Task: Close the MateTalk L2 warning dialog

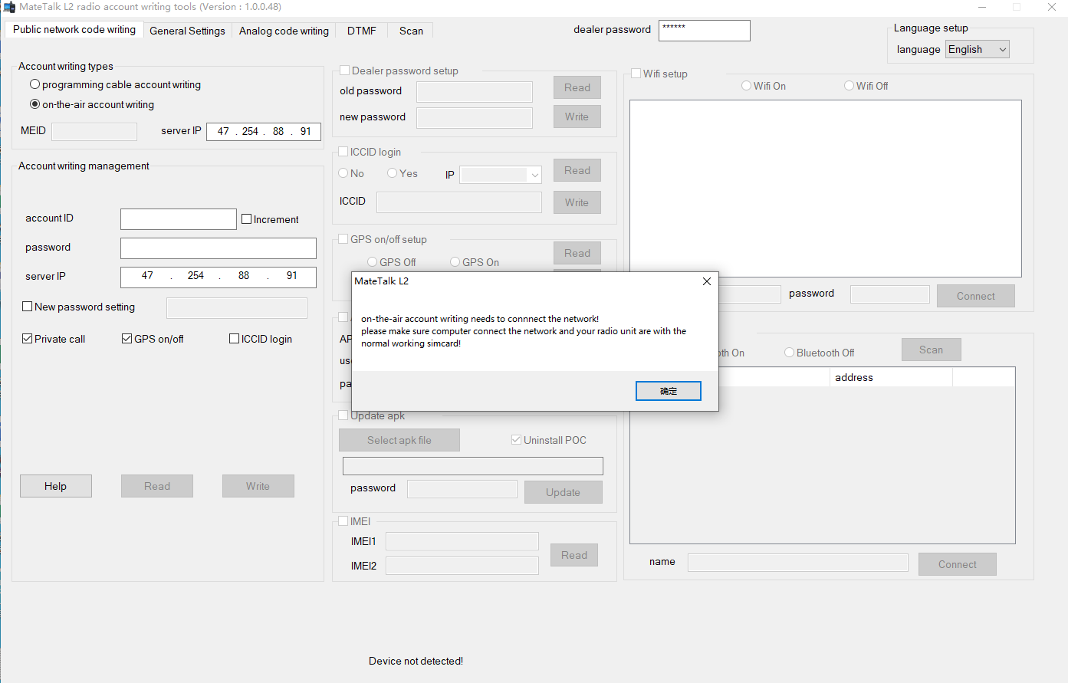Action: coord(706,281)
